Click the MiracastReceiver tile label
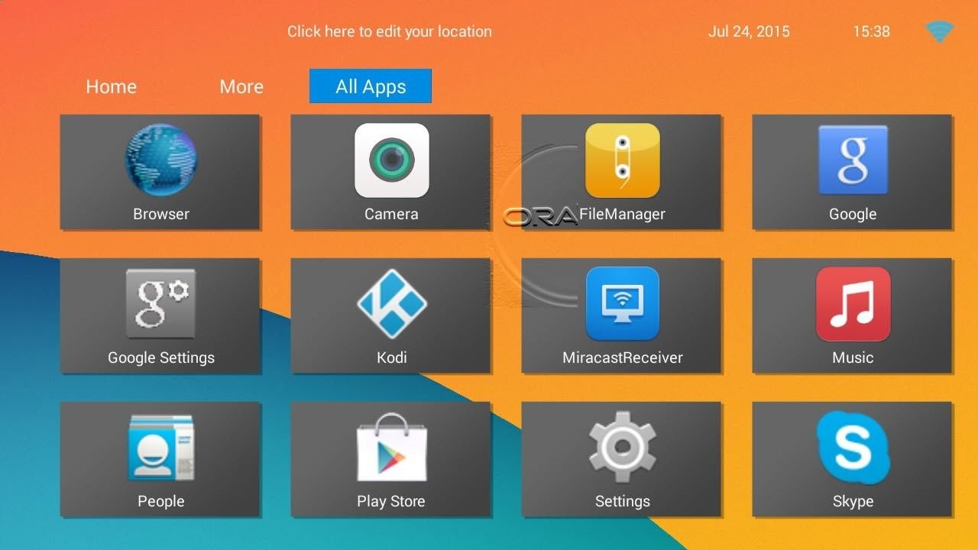978x550 pixels. pyautogui.click(x=623, y=357)
